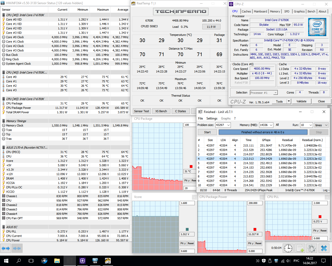The height and width of the screenshot is (266, 332).
Task: Open the Windows Start menu
Action: coord(6,261)
